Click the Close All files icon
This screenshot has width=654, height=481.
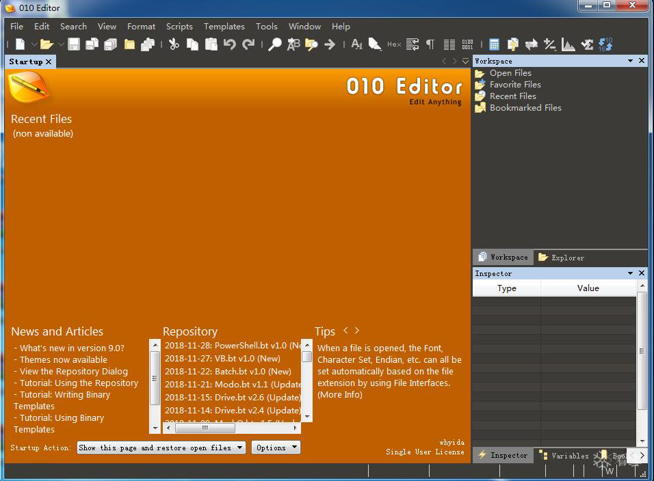pyautogui.click(x=148, y=44)
